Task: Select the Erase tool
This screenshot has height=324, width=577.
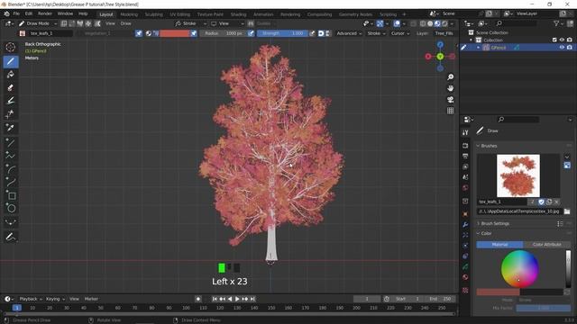Action: tap(11, 88)
